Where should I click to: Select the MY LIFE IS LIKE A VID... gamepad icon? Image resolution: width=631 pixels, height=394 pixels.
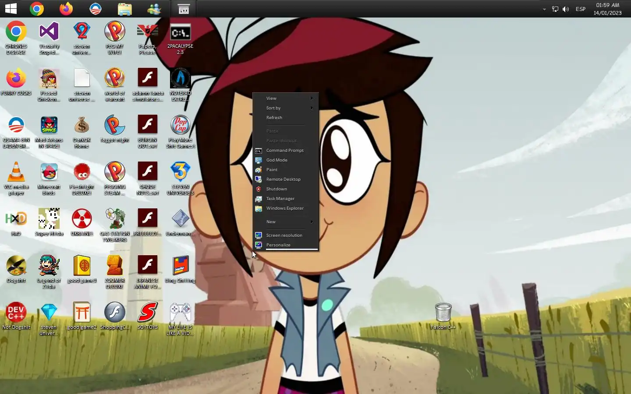(180, 319)
